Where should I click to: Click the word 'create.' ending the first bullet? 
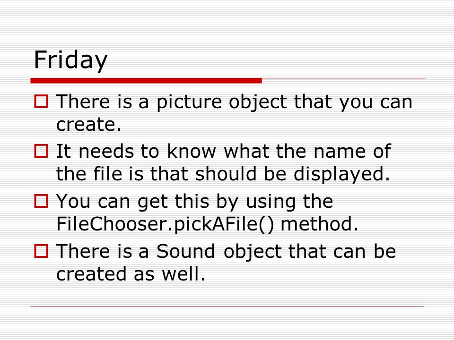click(x=88, y=125)
